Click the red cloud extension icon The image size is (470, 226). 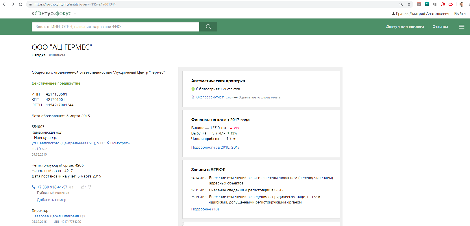[x=451, y=4]
